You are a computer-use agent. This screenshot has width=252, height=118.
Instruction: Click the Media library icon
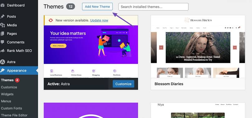tap(2, 25)
